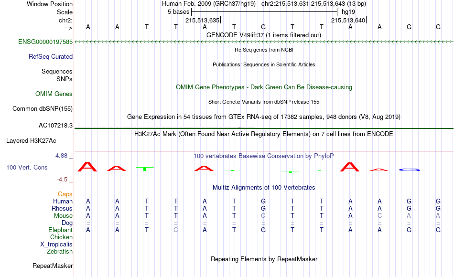Select the Sequences track label

pyautogui.click(x=57, y=71)
